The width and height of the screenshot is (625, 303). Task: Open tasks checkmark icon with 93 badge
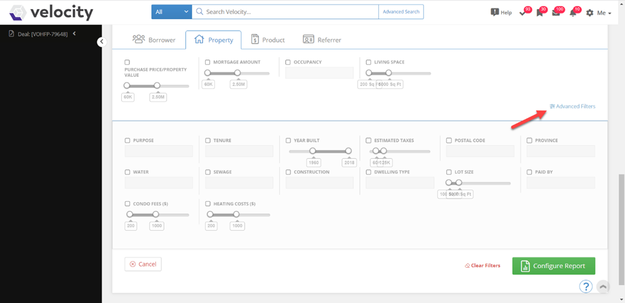[x=523, y=13]
